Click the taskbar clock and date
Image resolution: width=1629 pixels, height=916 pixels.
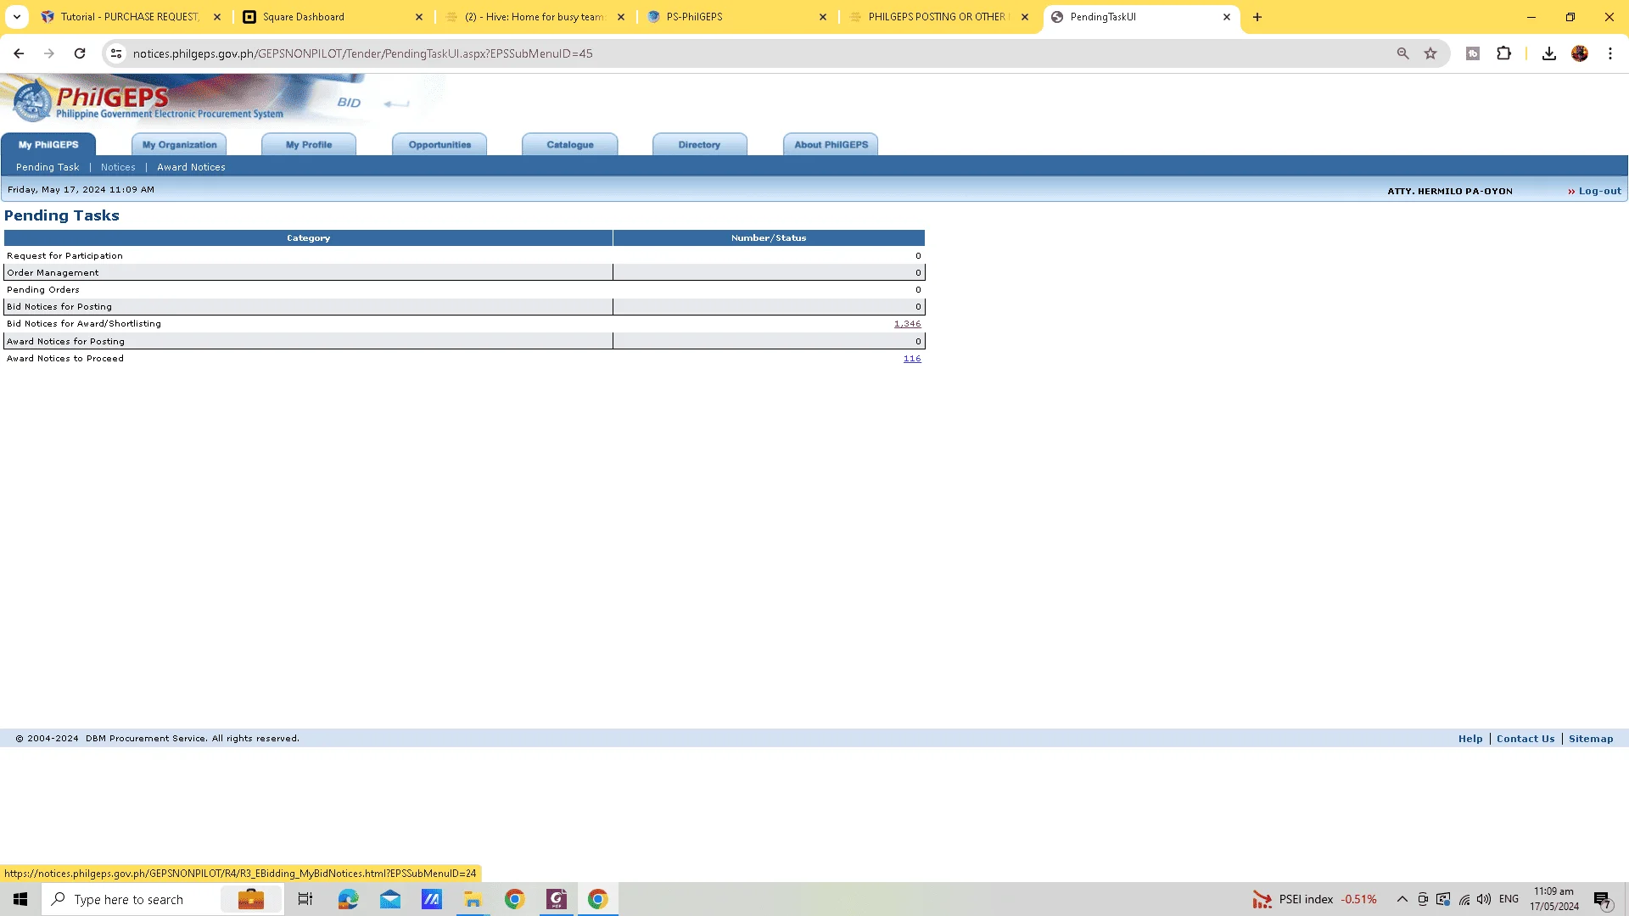(1554, 899)
